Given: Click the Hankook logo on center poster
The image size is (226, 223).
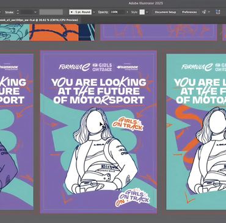Looking at the screenshot, I should pos(128,67).
